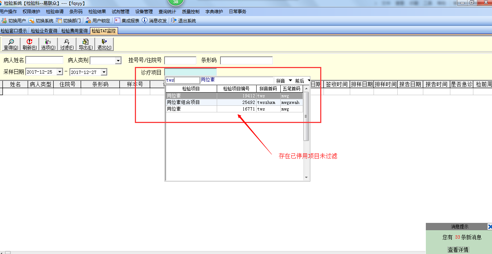Switch to 检验业务查询 tab

[x=44, y=31]
